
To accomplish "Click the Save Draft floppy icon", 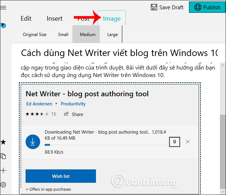I will pyautogui.click(x=154, y=7).
